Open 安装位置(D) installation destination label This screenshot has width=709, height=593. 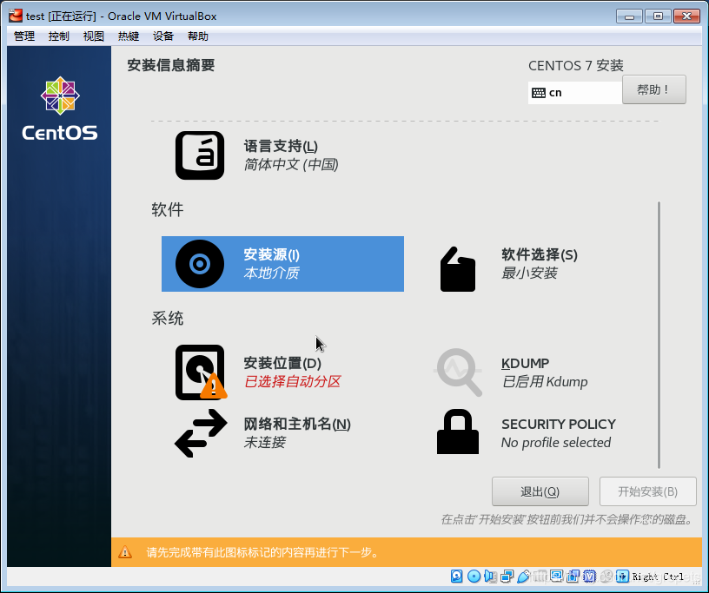pyautogui.click(x=282, y=363)
